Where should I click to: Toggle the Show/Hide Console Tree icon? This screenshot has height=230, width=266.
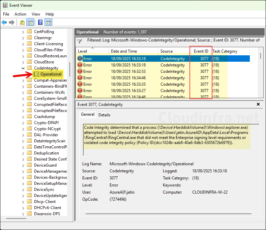click(x=30, y=23)
